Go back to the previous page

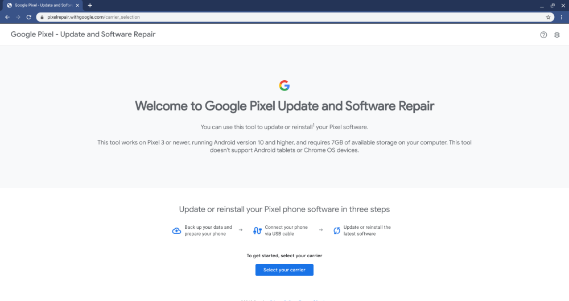pos(7,17)
